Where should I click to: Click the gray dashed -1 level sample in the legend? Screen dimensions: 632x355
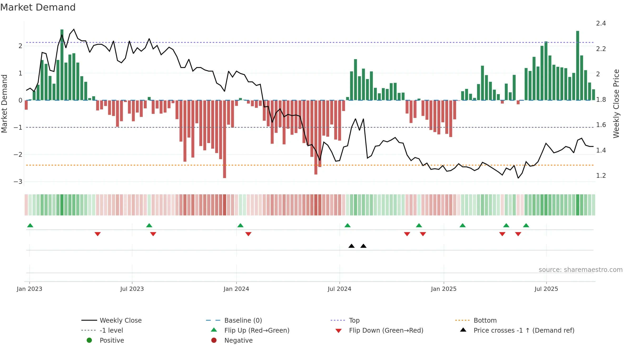coord(89,330)
